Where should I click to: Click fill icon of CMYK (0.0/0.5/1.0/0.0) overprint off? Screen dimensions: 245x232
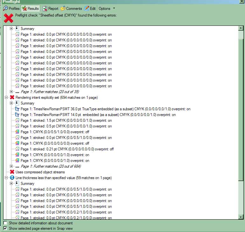(17, 132)
